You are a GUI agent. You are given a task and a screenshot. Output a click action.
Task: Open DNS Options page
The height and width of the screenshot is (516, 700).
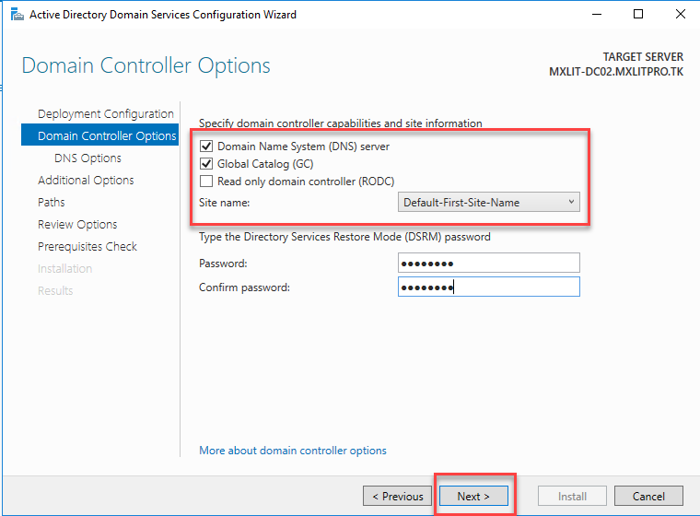87,158
